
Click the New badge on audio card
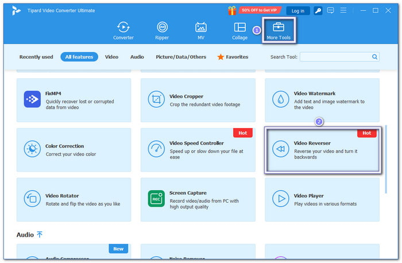click(x=118, y=249)
